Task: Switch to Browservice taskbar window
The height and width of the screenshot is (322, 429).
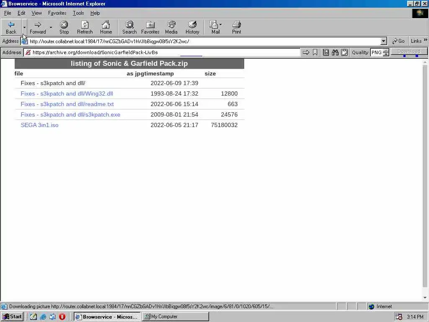Action: pos(107,317)
